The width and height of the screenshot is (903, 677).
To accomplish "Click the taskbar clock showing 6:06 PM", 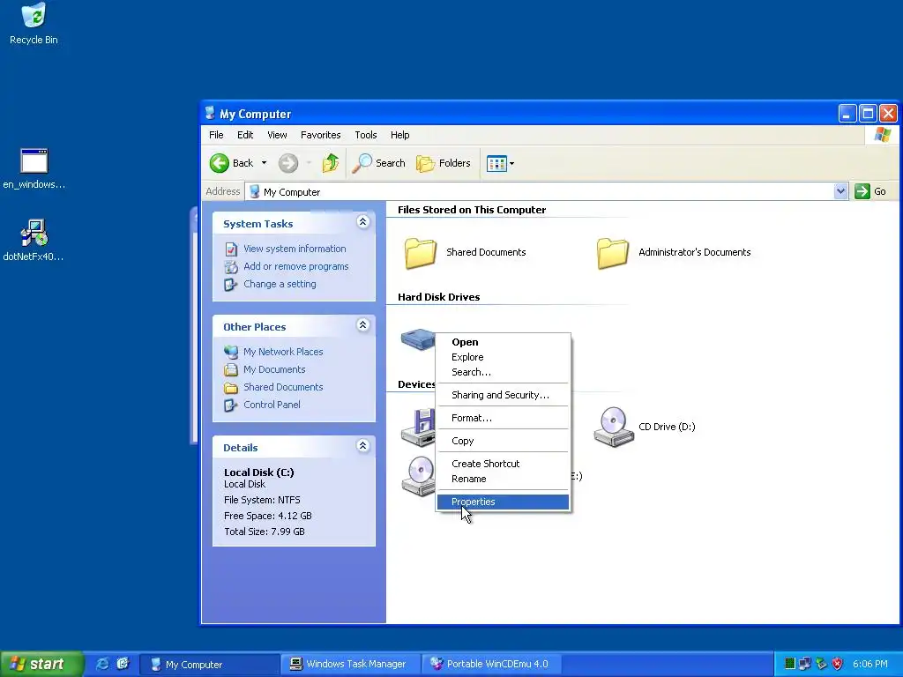I will pyautogui.click(x=869, y=664).
